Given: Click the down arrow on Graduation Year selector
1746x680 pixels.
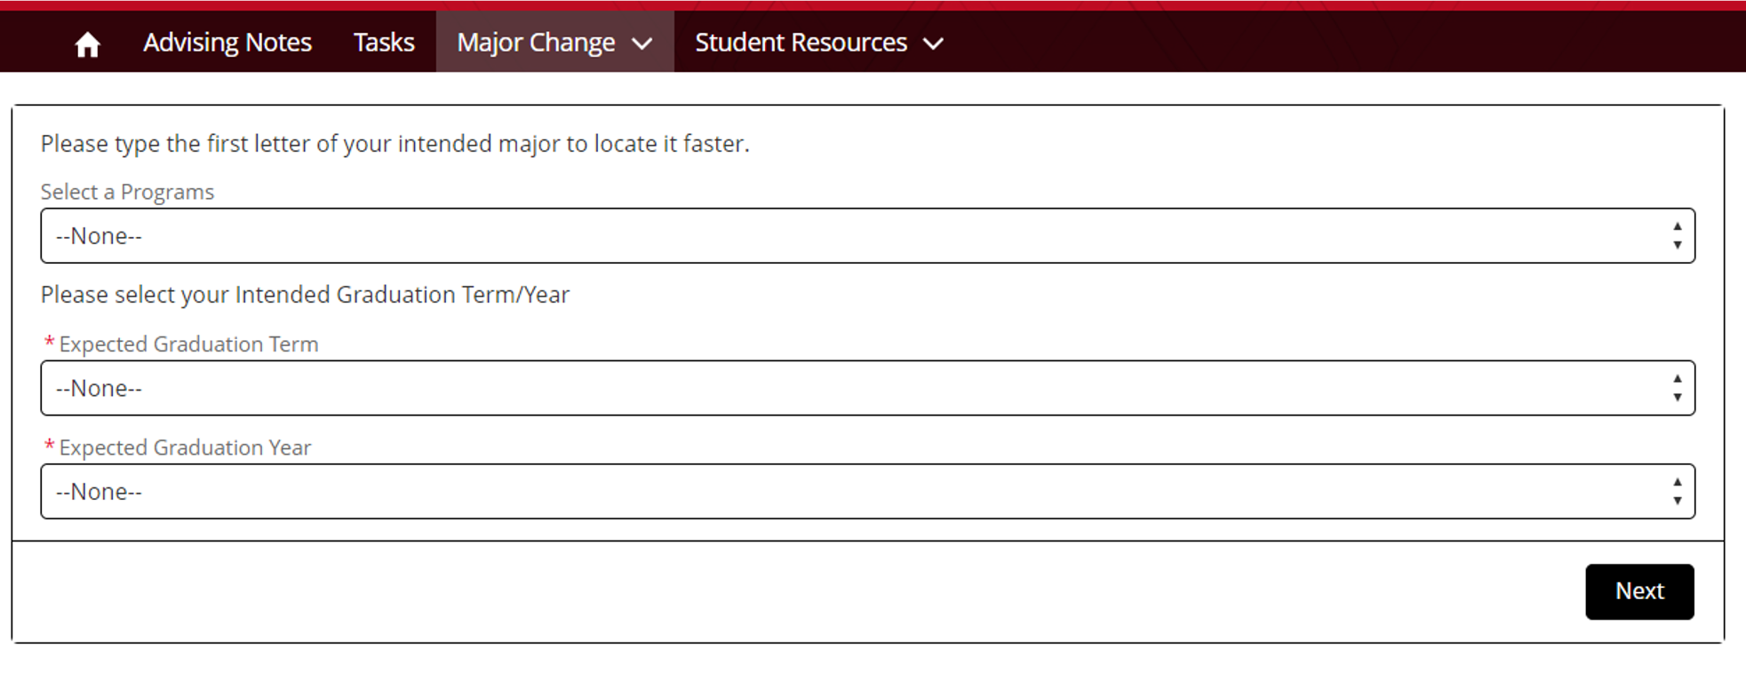Looking at the screenshot, I should pyautogui.click(x=1677, y=501).
